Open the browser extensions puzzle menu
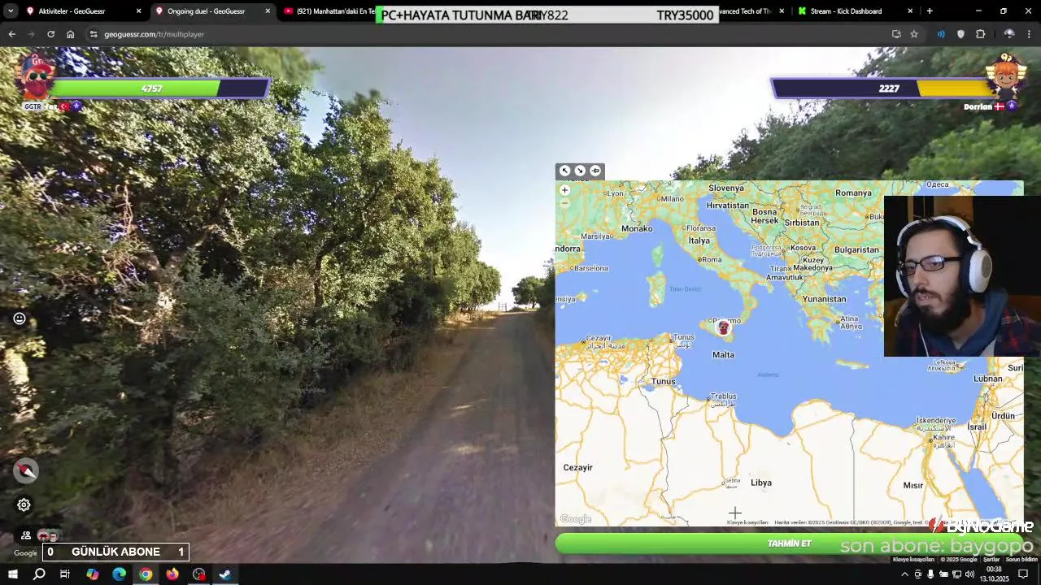 click(x=980, y=34)
